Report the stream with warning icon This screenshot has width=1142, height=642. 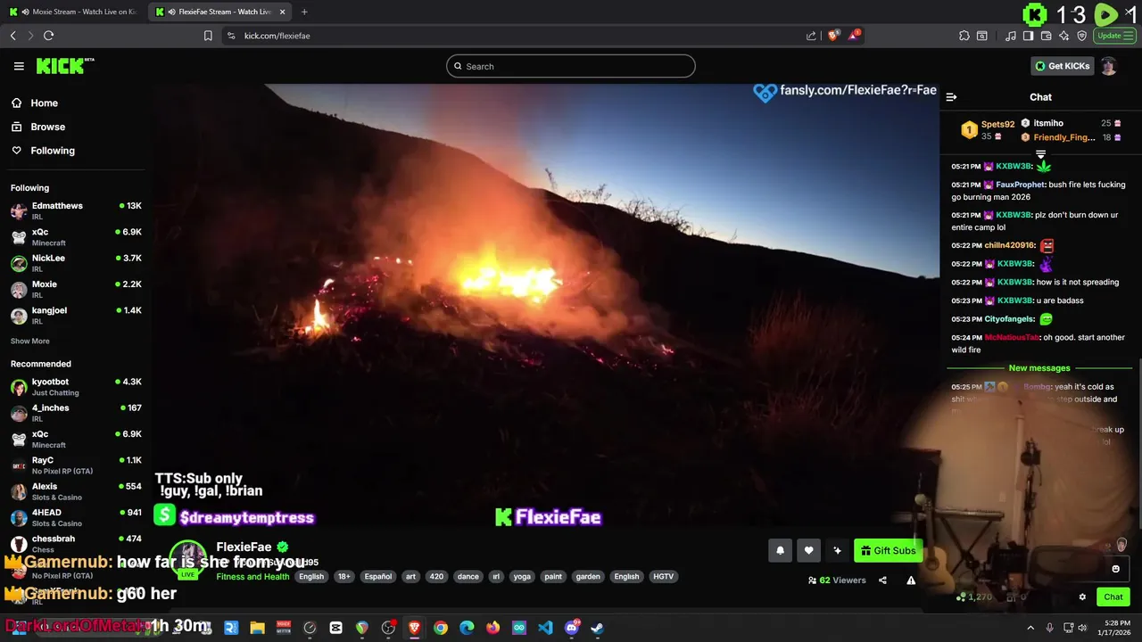click(911, 580)
